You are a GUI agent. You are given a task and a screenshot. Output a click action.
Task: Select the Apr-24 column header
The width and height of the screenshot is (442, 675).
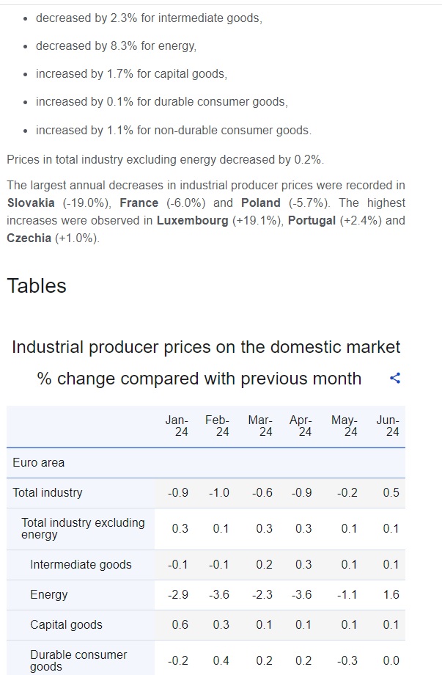point(301,426)
